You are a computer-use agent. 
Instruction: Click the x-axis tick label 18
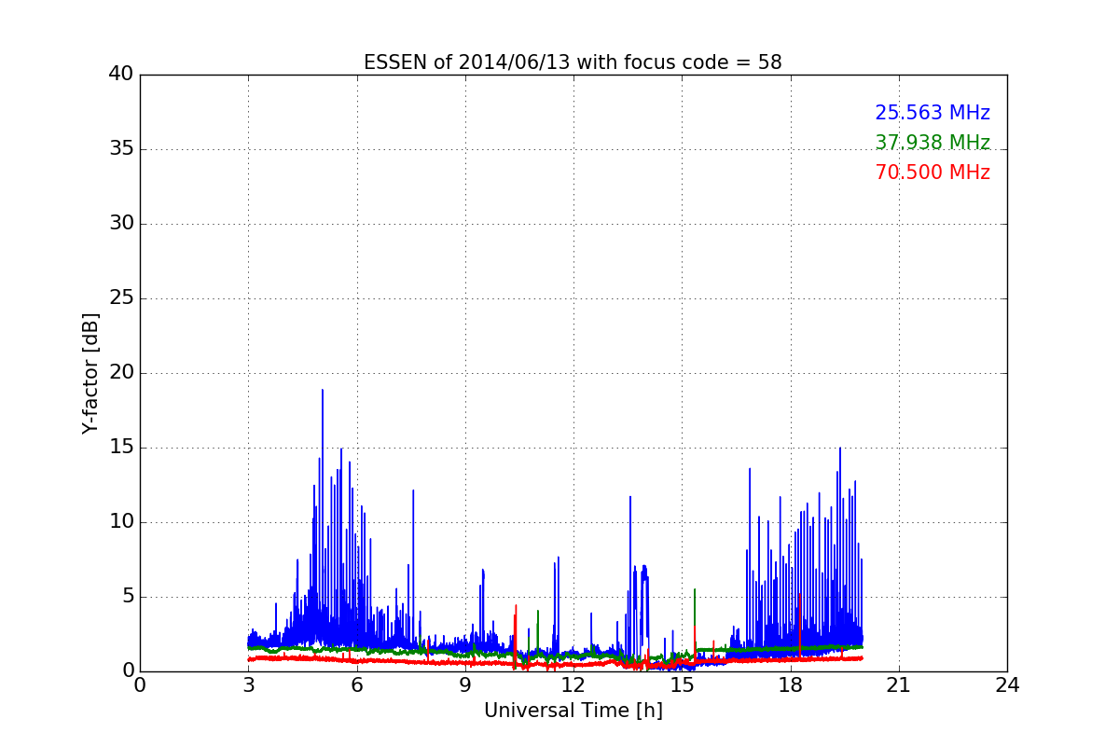[x=791, y=685]
